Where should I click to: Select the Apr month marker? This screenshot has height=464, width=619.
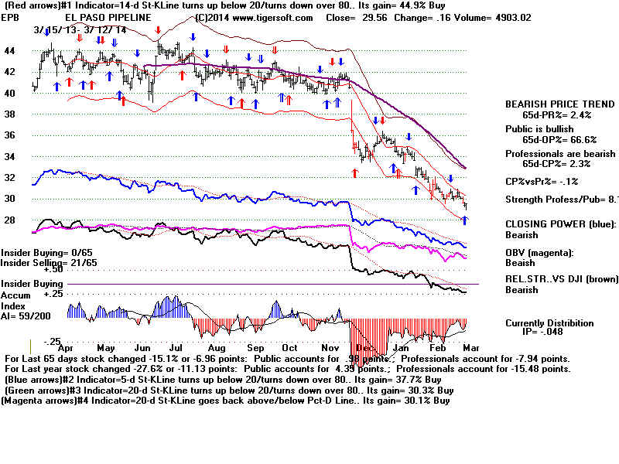(66, 349)
